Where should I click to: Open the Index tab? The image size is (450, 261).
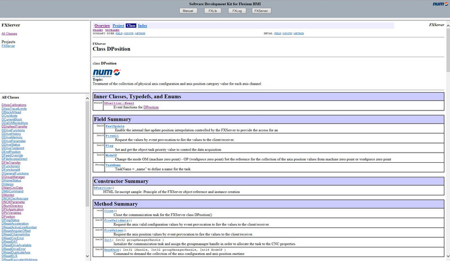pos(142,26)
